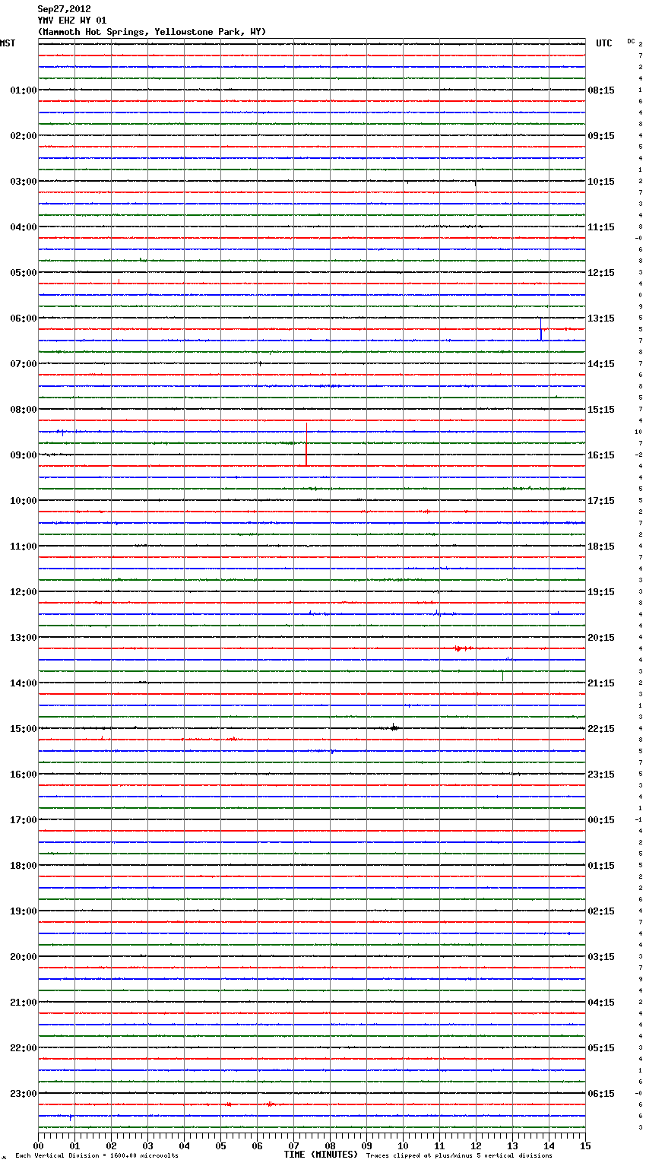Select the MST time label 05:00
This screenshot has width=646, height=1166.
click(24, 273)
